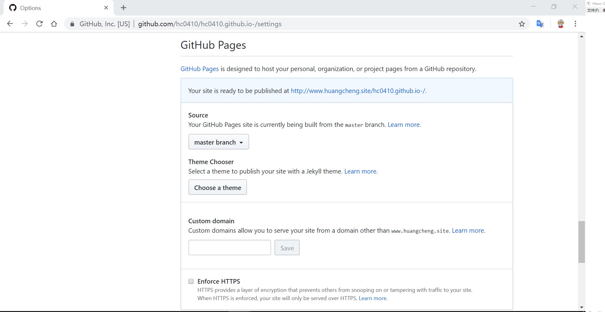The width and height of the screenshot is (605, 312).
Task: Select the Options browser tab
Action: click(x=55, y=8)
